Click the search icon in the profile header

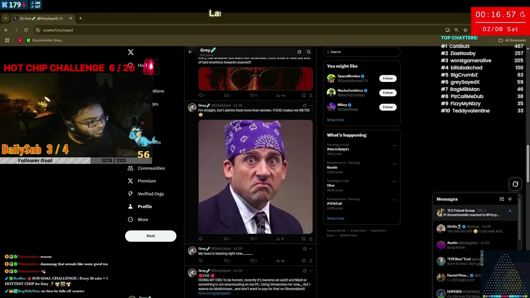click(x=308, y=52)
